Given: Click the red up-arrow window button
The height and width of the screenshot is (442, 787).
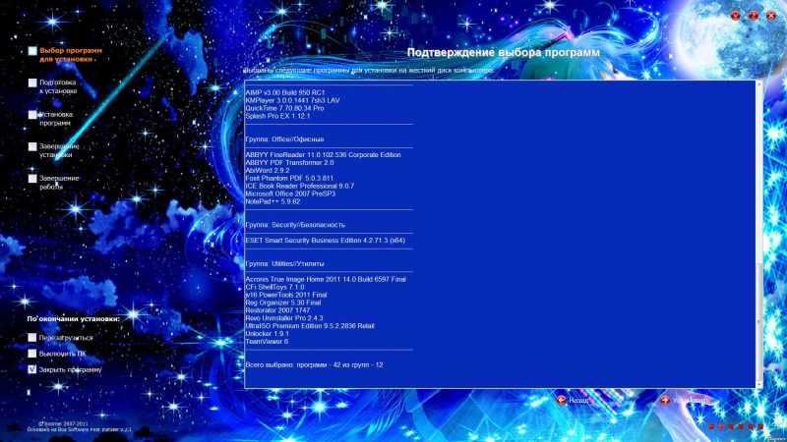Looking at the screenshot, I should coord(754,16).
